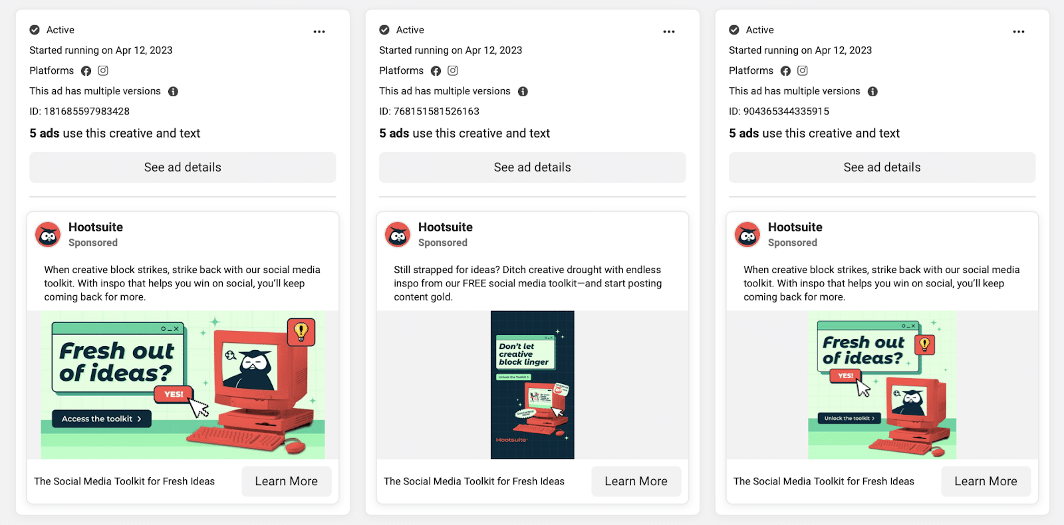
Task: Click Learn More on ad 181685597983428 preview
Action: (x=287, y=481)
